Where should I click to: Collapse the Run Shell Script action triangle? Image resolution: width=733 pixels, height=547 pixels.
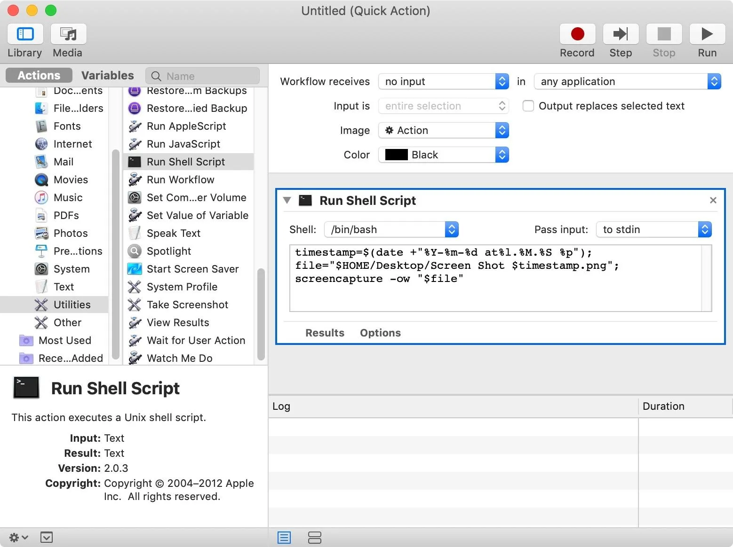[x=287, y=200]
